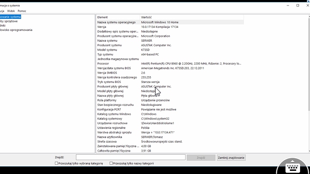
Task: Select 'Tryb systemu BIOS' row
Action: point(170,82)
